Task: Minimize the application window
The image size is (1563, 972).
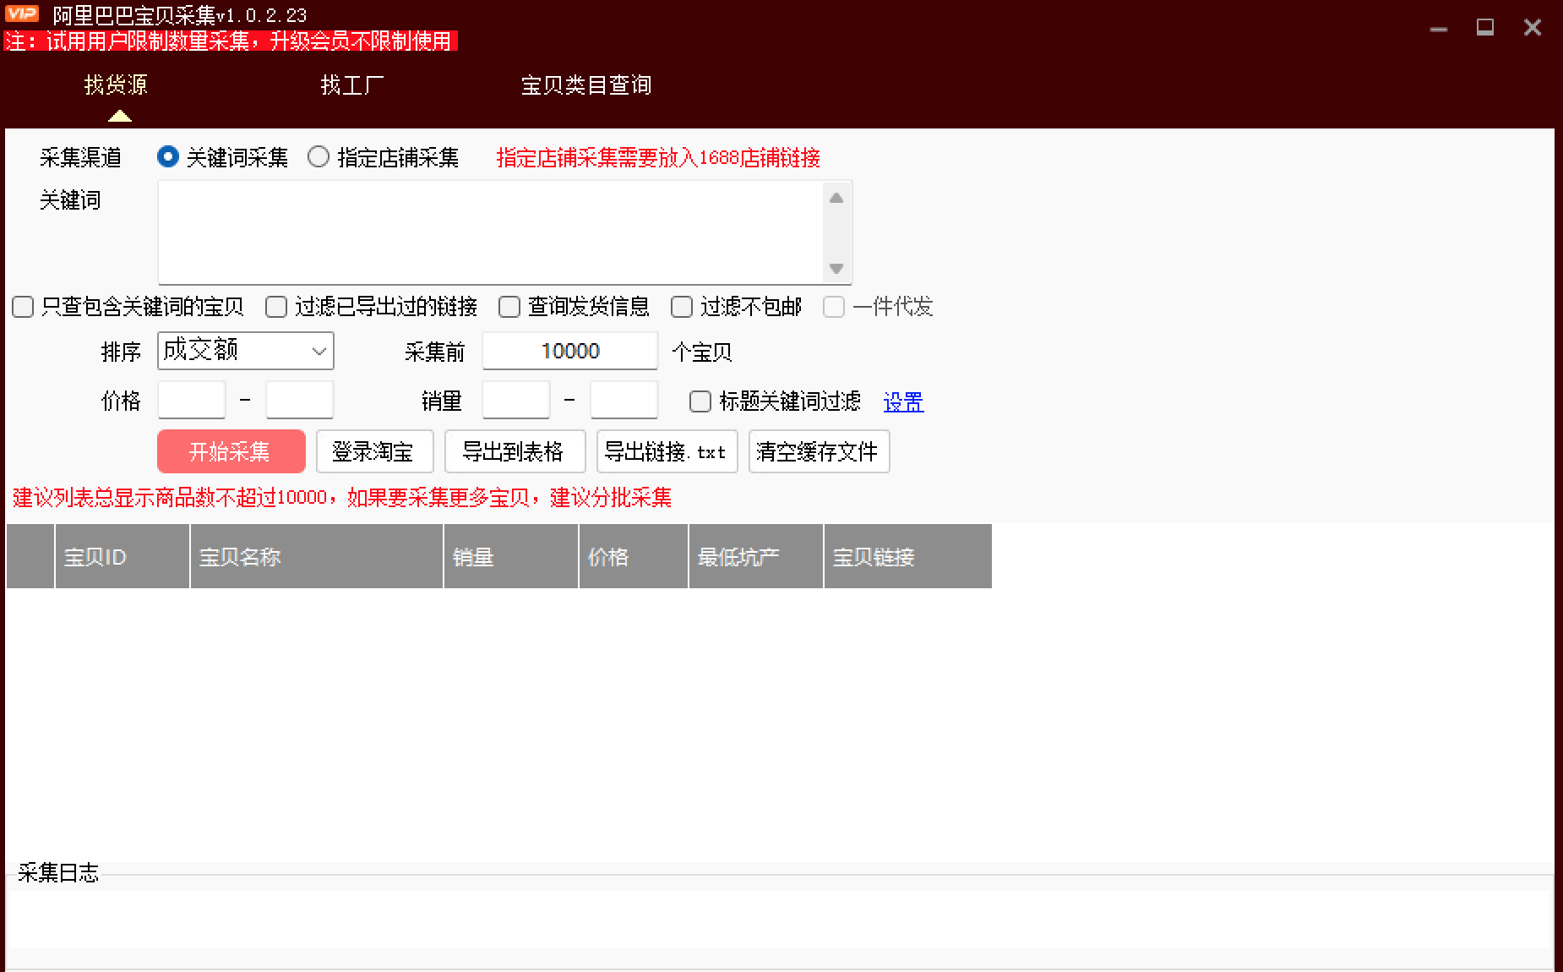Action: point(1439,28)
